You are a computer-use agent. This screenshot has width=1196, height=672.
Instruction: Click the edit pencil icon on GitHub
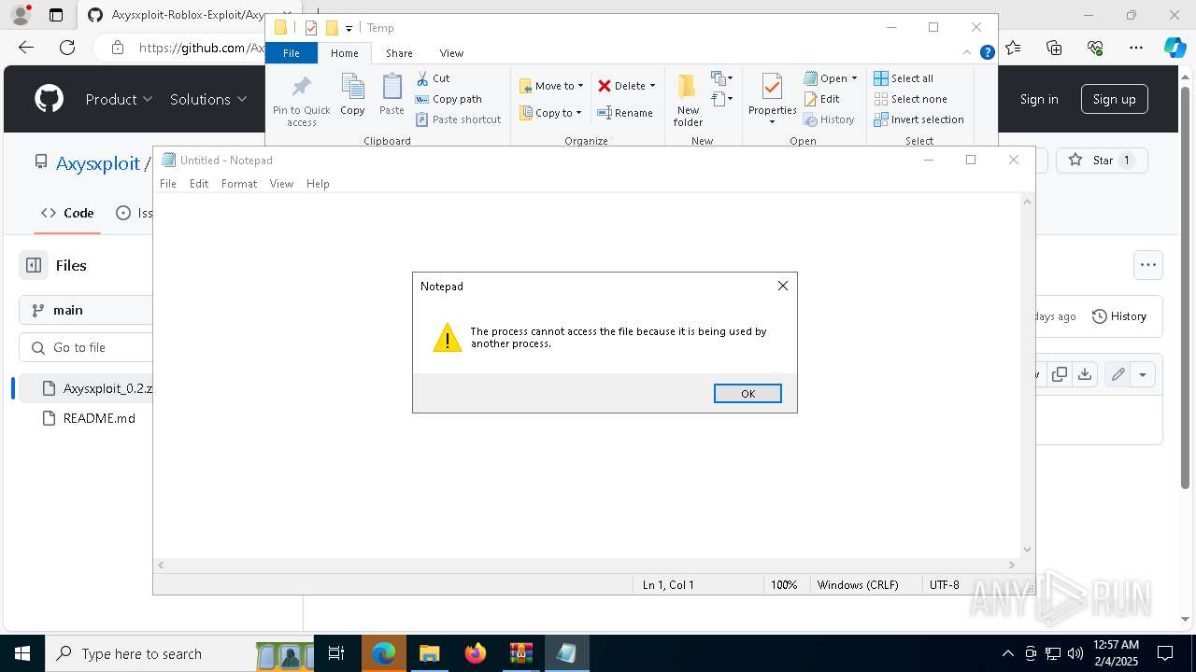tap(1118, 374)
